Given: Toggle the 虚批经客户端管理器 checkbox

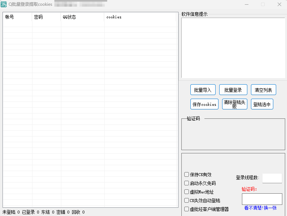Looking at the screenshot, I should pos(187,209).
